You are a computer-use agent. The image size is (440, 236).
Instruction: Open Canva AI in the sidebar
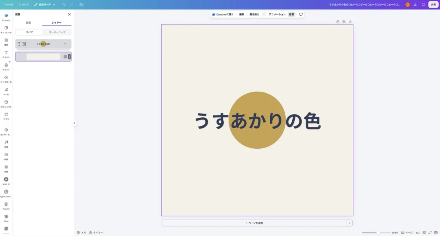tap(6, 17)
